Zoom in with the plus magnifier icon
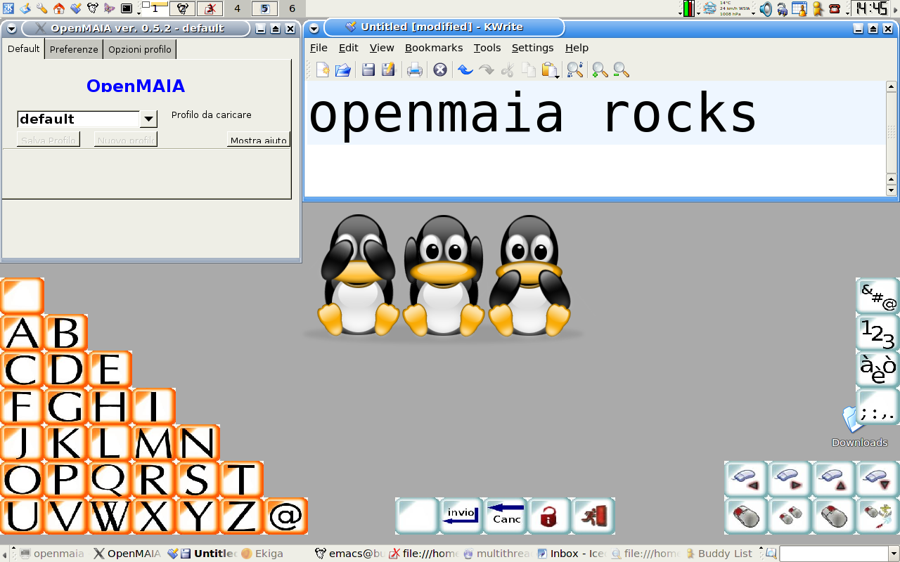The image size is (900, 562). (600, 70)
